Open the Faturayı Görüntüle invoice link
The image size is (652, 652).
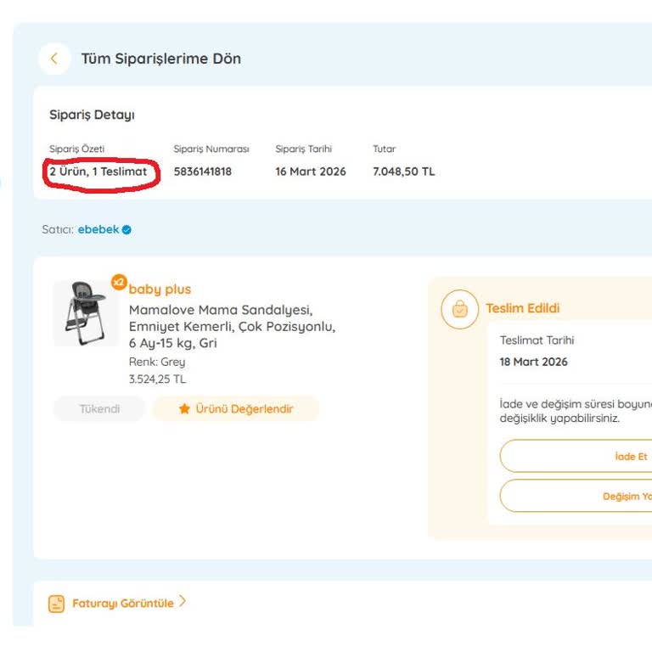[x=122, y=604]
